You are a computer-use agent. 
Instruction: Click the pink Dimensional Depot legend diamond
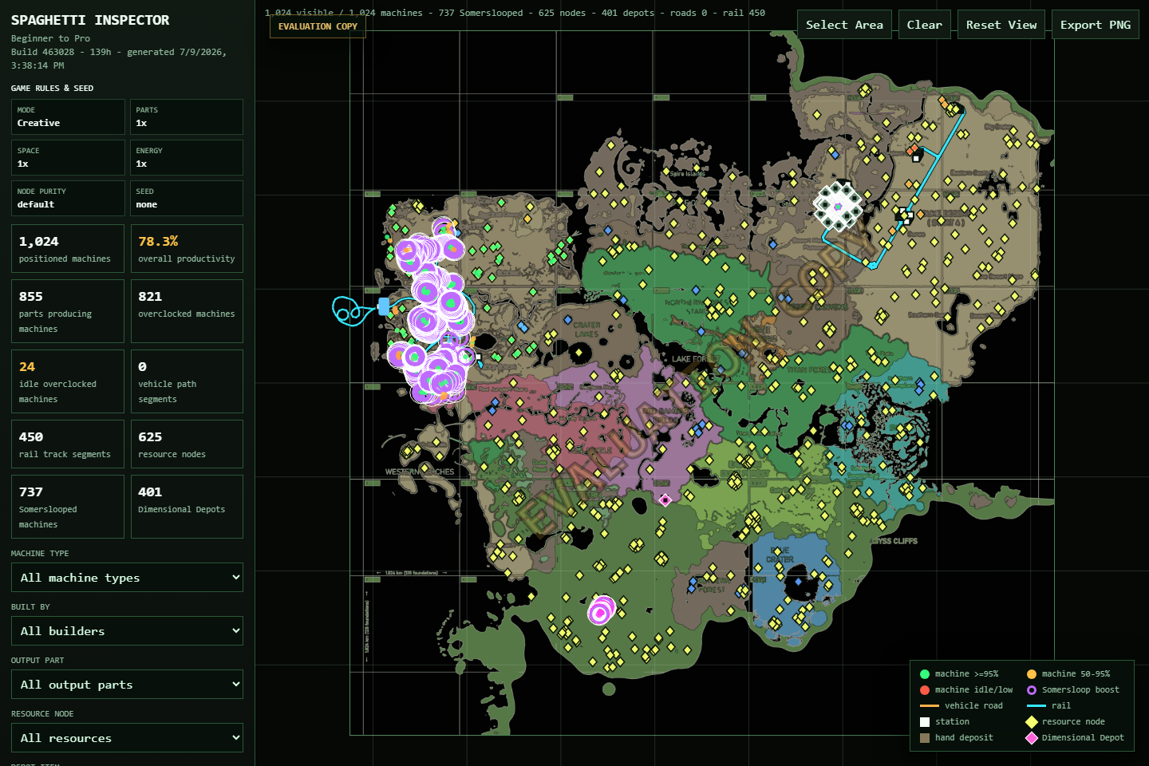pos(1032,738)
